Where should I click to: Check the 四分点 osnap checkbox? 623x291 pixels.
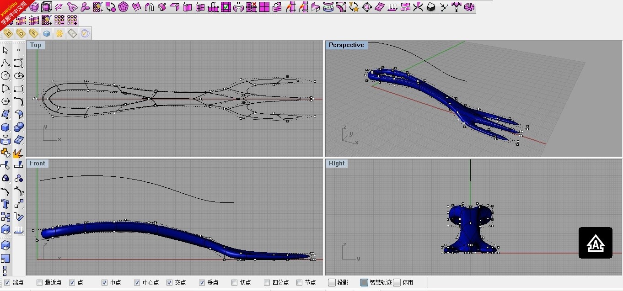[267, 282]
